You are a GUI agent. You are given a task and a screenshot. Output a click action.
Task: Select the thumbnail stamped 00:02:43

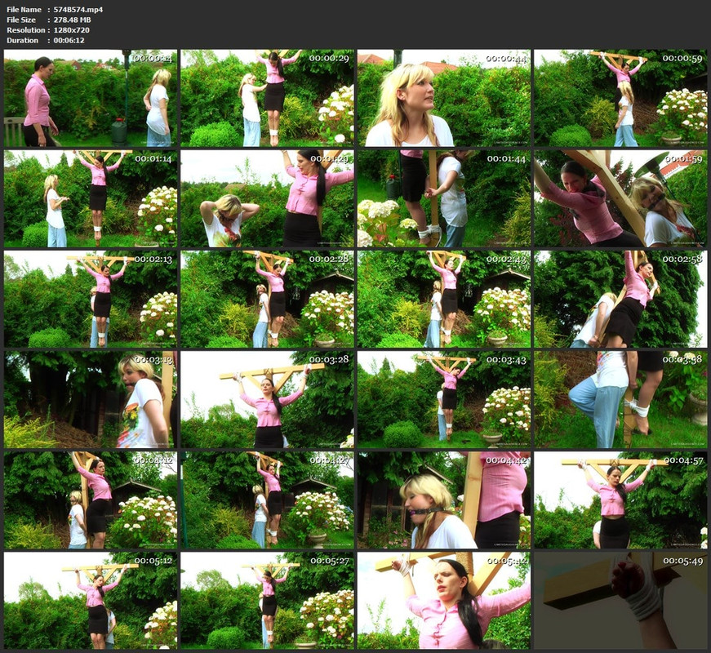pyautogui.click(x=444, y=300)
